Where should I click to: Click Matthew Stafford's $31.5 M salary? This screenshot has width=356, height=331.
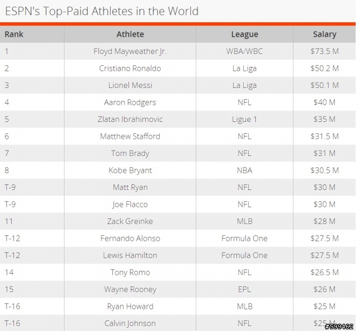324,137
